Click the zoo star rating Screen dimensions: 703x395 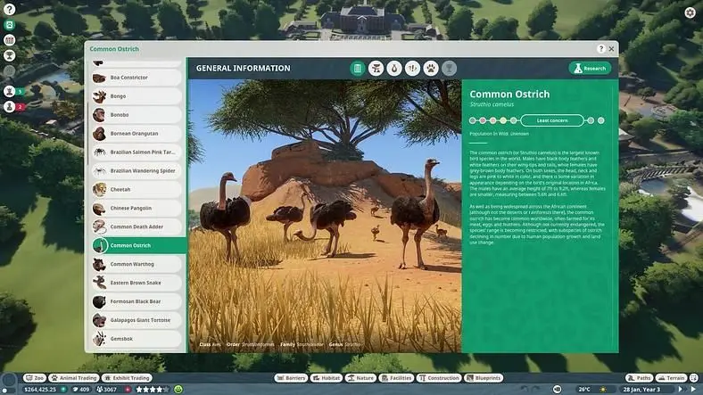[153, 390]
